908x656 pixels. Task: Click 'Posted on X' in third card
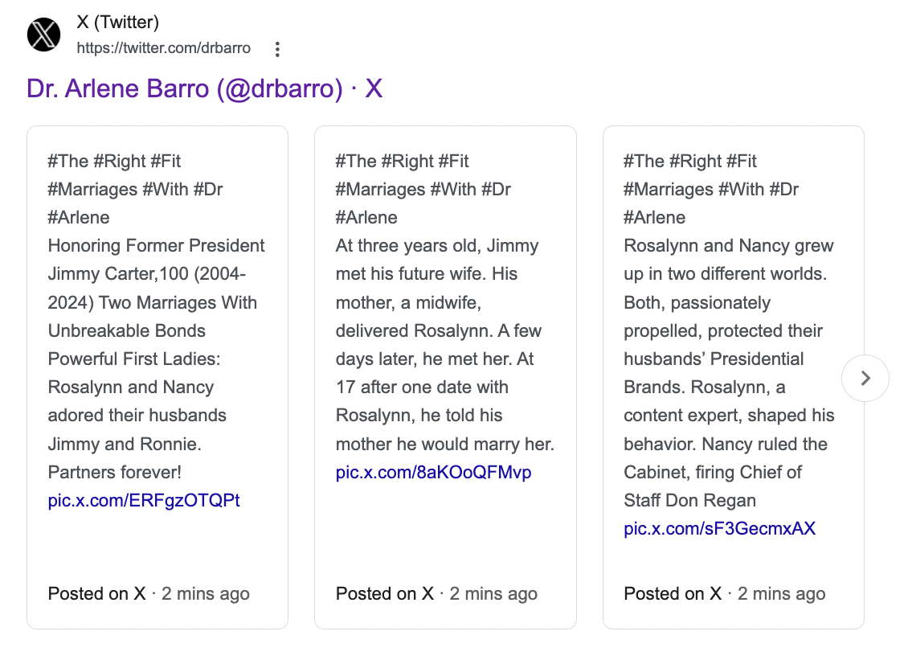click(673, 593)
